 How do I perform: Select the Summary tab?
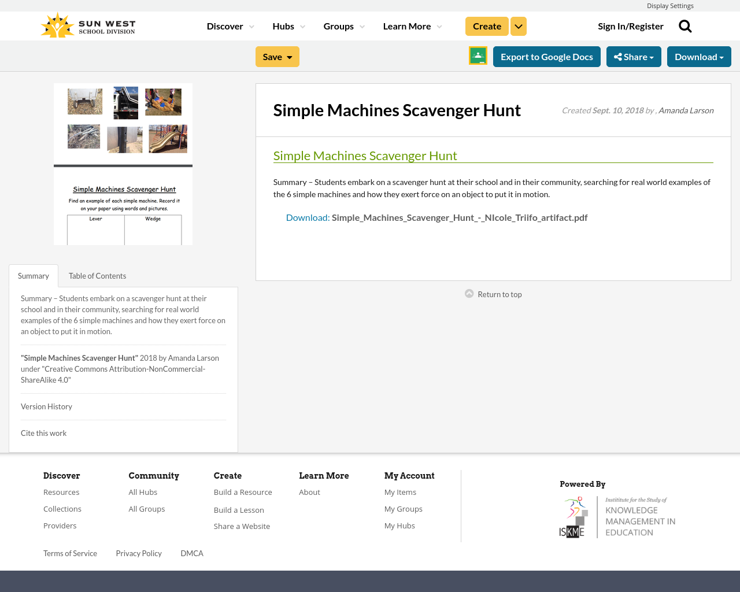(x=33, y=275)
